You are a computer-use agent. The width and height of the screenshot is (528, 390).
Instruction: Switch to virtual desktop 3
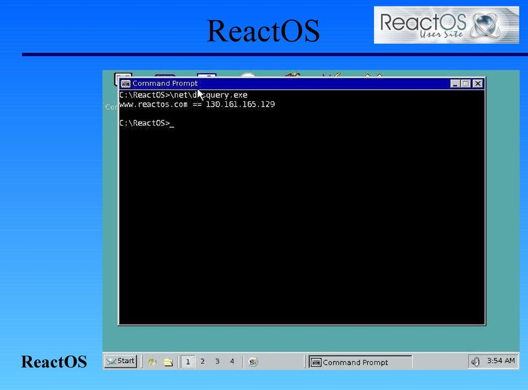(x=217, y=361)
